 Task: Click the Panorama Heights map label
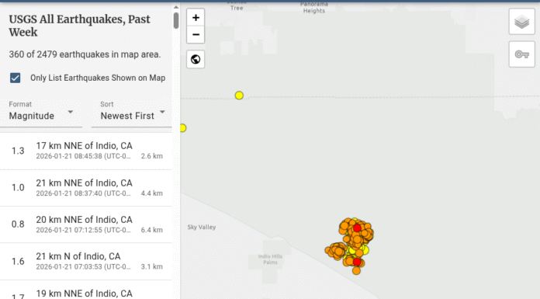coord(313,7)
